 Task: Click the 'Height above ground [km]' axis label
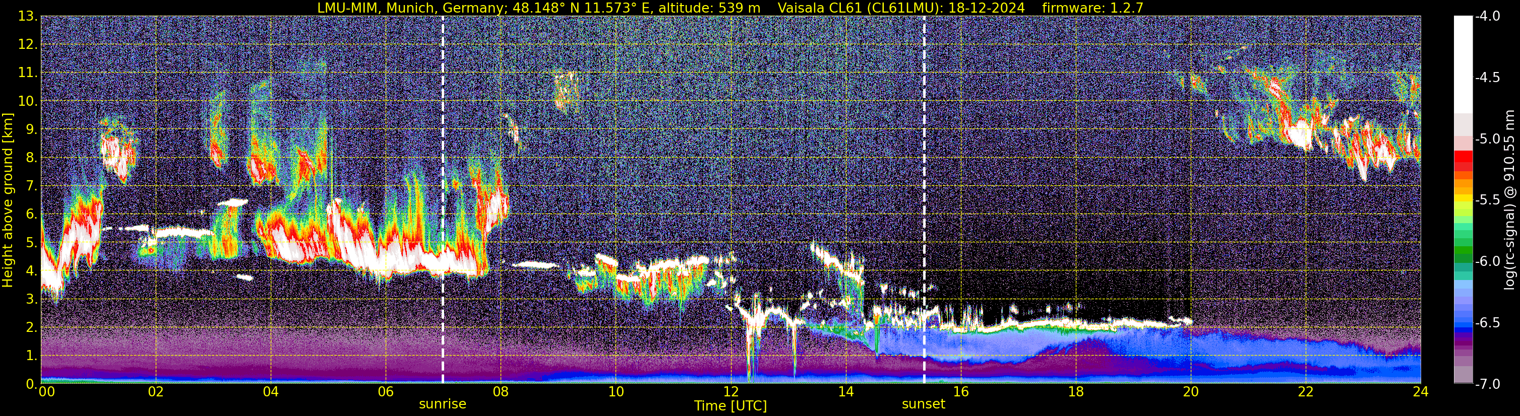coord(8,200)
